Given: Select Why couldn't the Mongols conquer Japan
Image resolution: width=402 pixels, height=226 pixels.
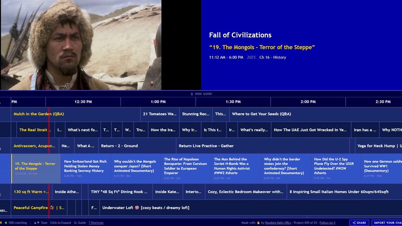Looking at the screenshot, I should (x=136, y=168).
